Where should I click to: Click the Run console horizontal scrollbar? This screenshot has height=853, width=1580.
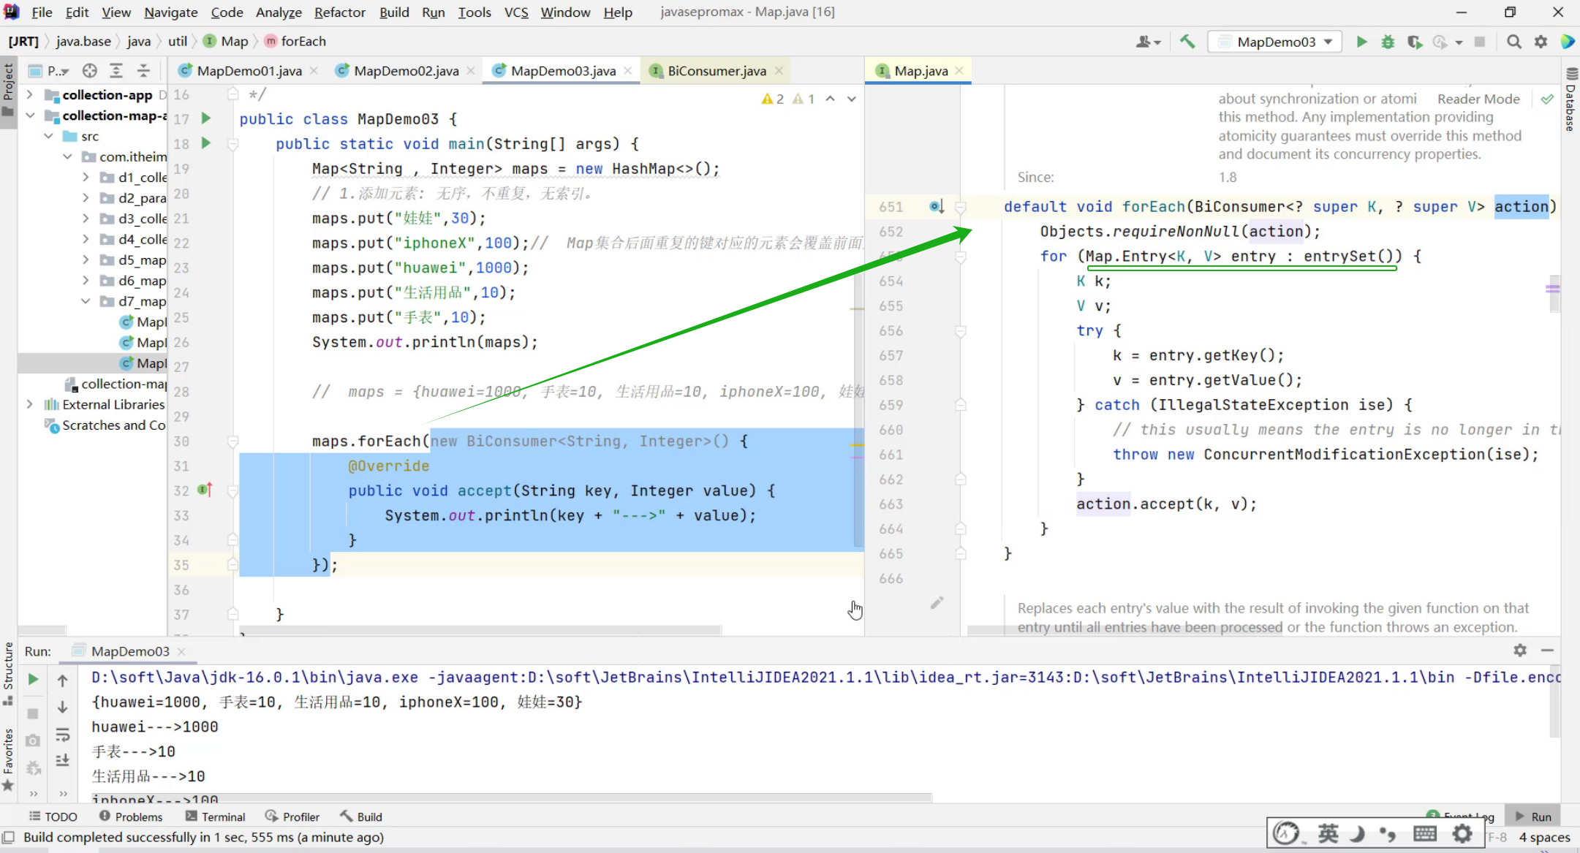coord(512,797)
